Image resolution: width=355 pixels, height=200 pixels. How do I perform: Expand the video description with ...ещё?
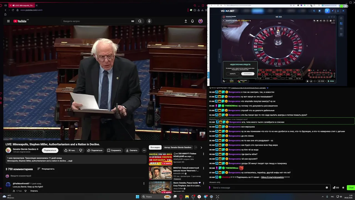click(x=70, y=161)
